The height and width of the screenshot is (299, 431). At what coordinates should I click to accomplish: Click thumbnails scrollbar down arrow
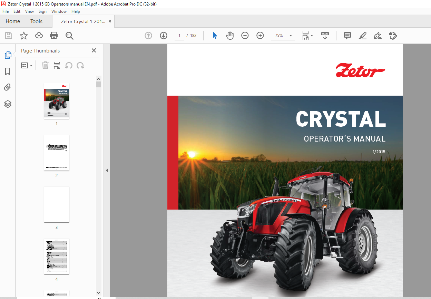(99, 292)
